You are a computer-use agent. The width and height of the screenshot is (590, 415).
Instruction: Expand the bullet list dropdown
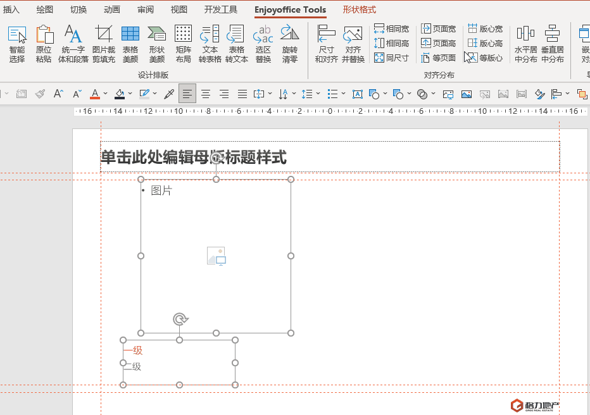coord(344,94)
